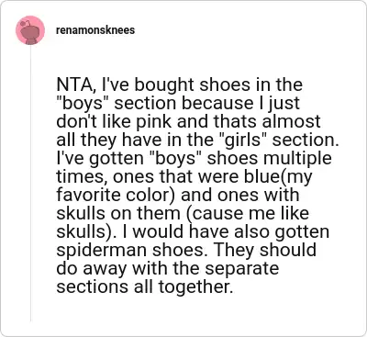Open the pink Reddit avatar of renamonsknees
The width and height of the screenshot is (367, 337).
pyautogui.click(x=30, y=30)
